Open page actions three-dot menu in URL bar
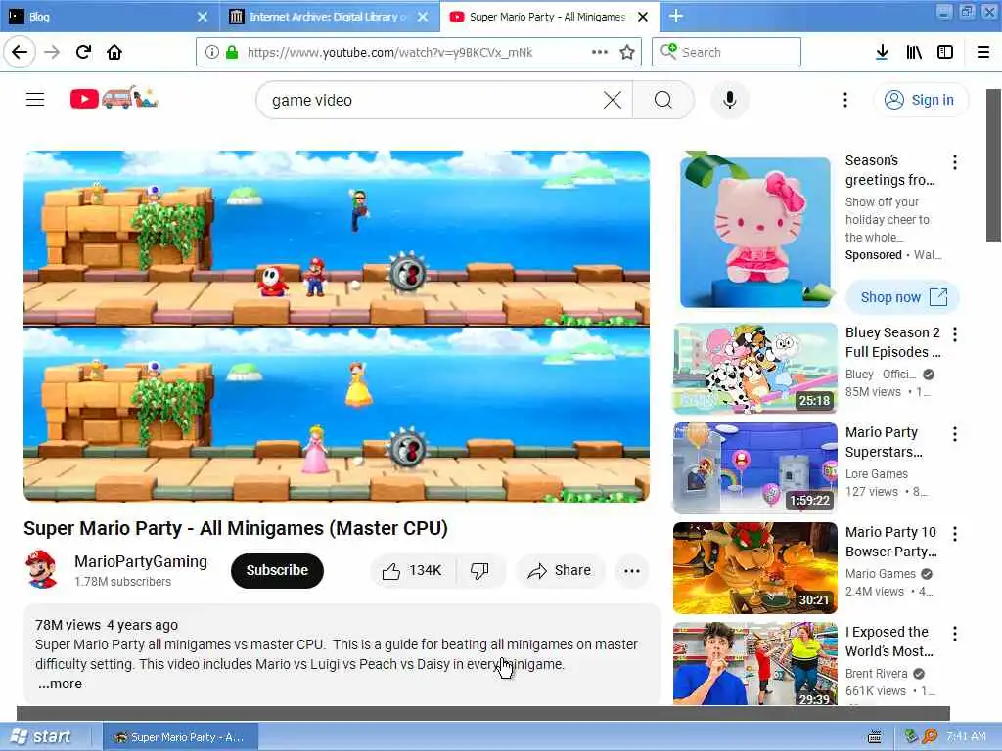Image resolution: width=1002 pixels, height=751 pixels. tap(600, 52)
